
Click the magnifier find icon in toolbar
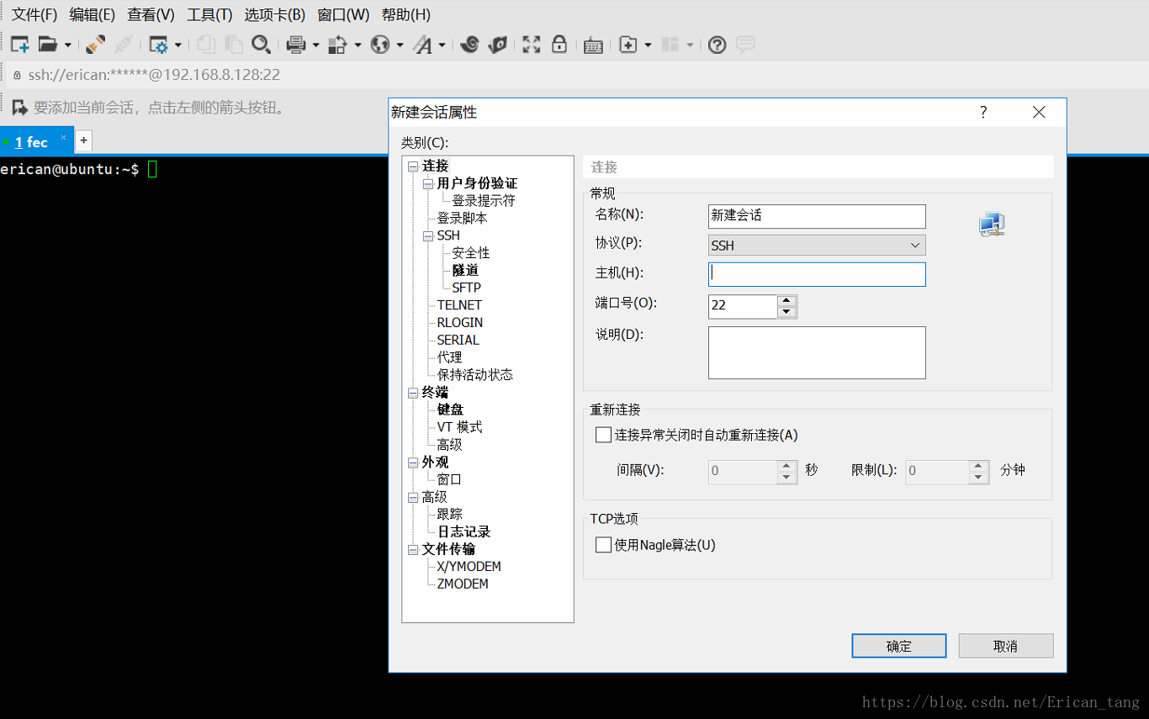261,45
